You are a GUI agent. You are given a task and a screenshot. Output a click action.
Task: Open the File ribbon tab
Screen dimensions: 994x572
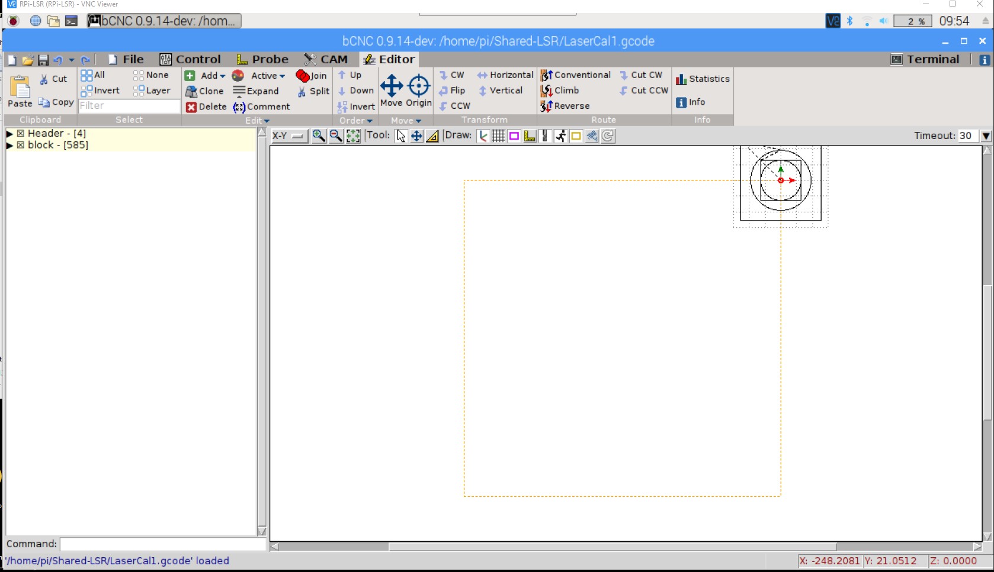point(126,59)
